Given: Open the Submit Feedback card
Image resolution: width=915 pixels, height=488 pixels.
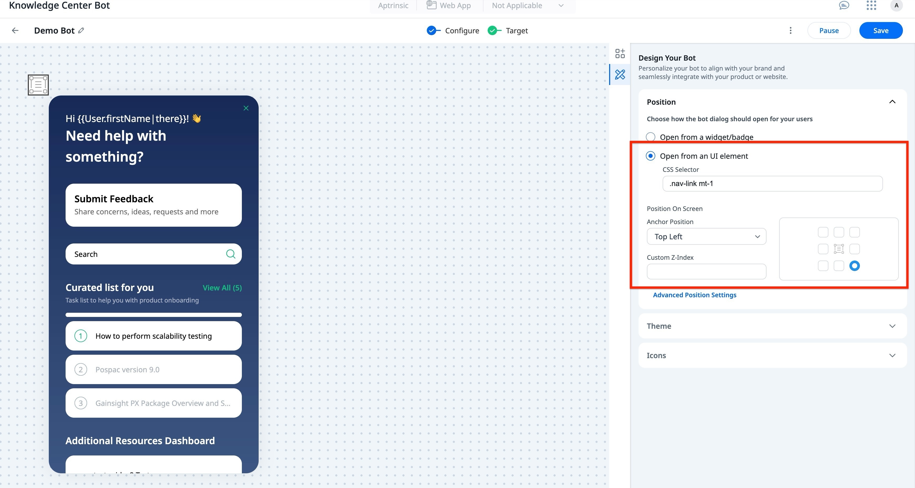Looking at the screenshot, I should tap(153, 205).
